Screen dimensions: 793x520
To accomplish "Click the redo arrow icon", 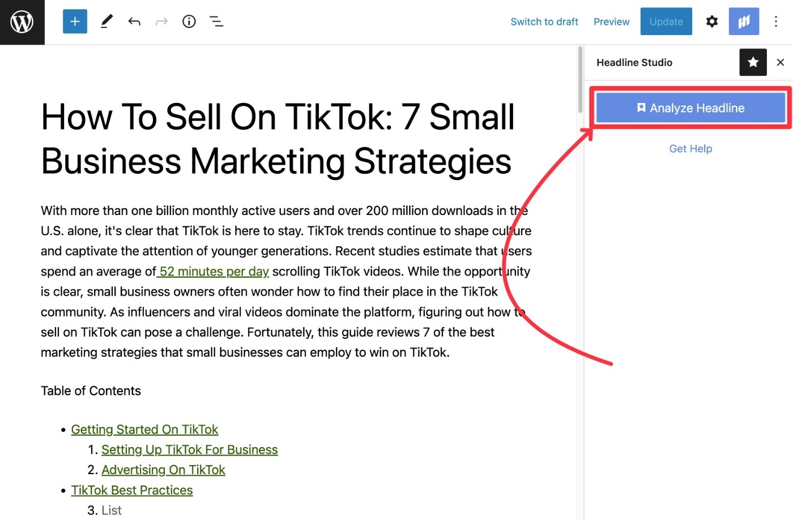I will point(161,22).
